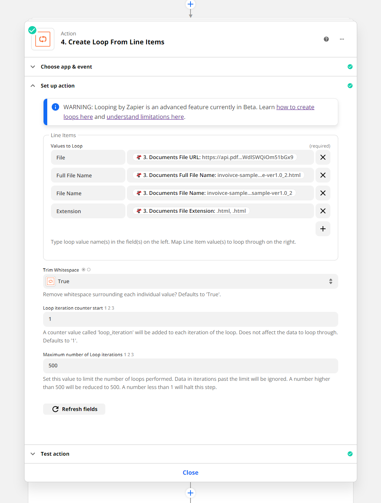The image size is (381, 503).
Task: Click the Close link at the bottom
Action: point(190,472)
